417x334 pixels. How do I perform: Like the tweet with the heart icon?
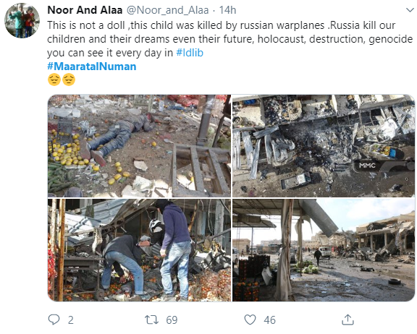pyautogui.click(x=250, y=320)
